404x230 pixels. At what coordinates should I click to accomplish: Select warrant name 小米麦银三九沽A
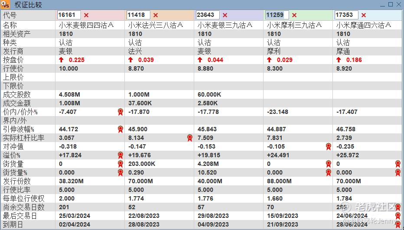tap(225, 25)
